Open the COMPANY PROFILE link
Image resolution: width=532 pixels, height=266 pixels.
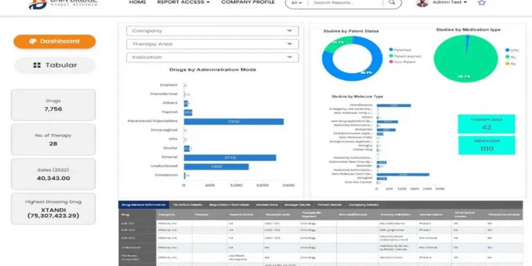coord(248,2)
